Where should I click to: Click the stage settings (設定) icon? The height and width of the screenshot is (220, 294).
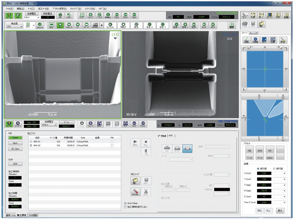[283, 40]
